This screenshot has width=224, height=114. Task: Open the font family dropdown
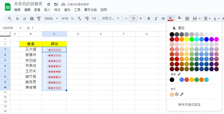(x=111, y=18)
